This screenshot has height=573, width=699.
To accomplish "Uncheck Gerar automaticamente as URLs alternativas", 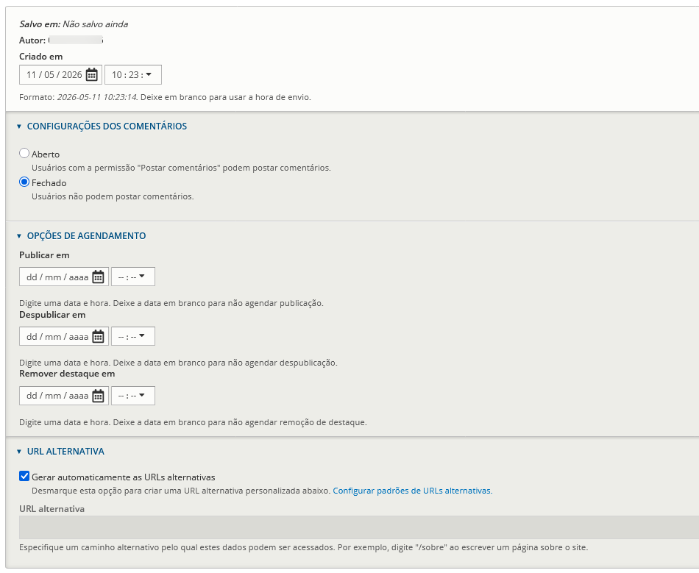I will tap(24, 477).
